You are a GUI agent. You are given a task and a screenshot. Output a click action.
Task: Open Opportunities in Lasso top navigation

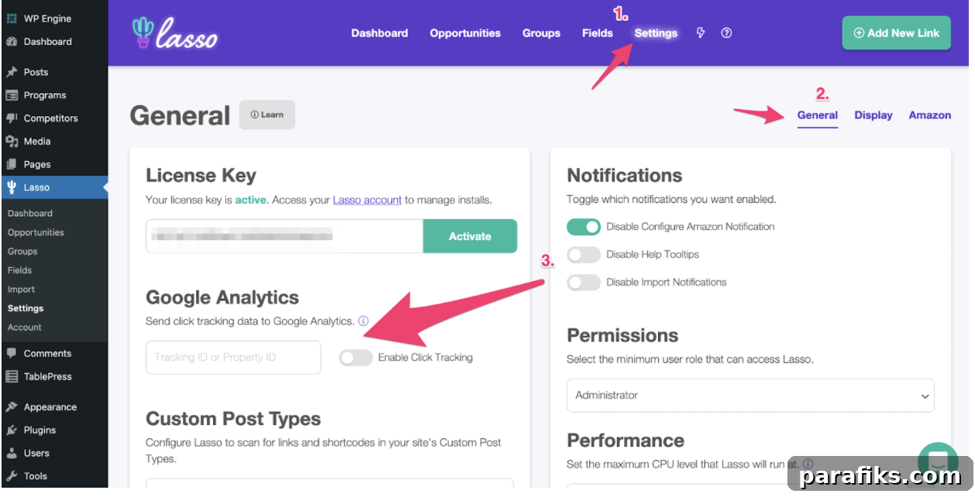pos(465,33)
